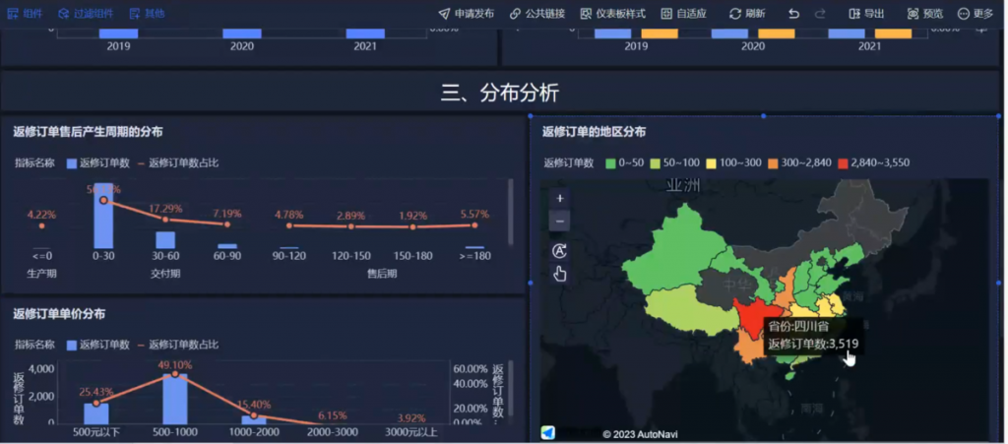Click the 刷新 refresh button
Image resolution: width=1008 pixels, height=444 pixels.
(747, 14)
